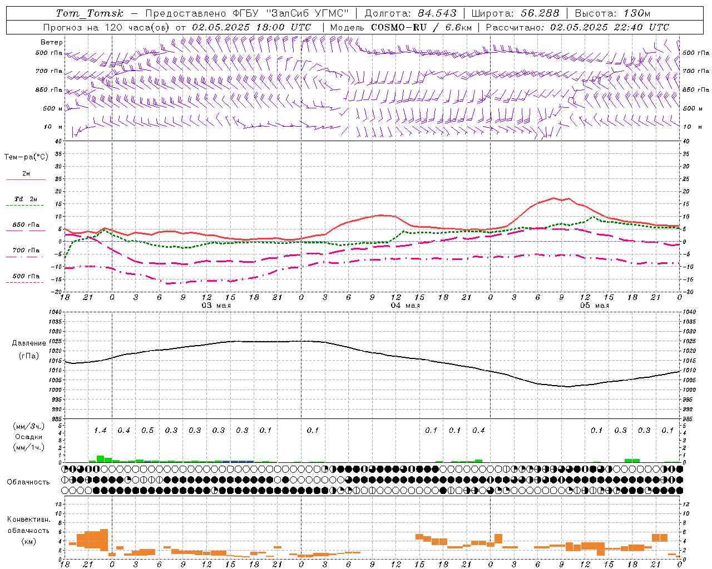Click the calculation time 02.05.2025 22:40 UTC
712x569 pixels.
pyautogui.click(x=610, y=27)
